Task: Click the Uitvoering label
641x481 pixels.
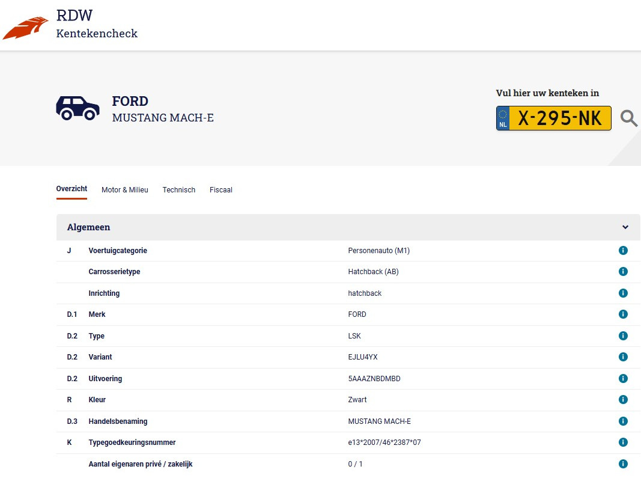Action: [105, 379]
